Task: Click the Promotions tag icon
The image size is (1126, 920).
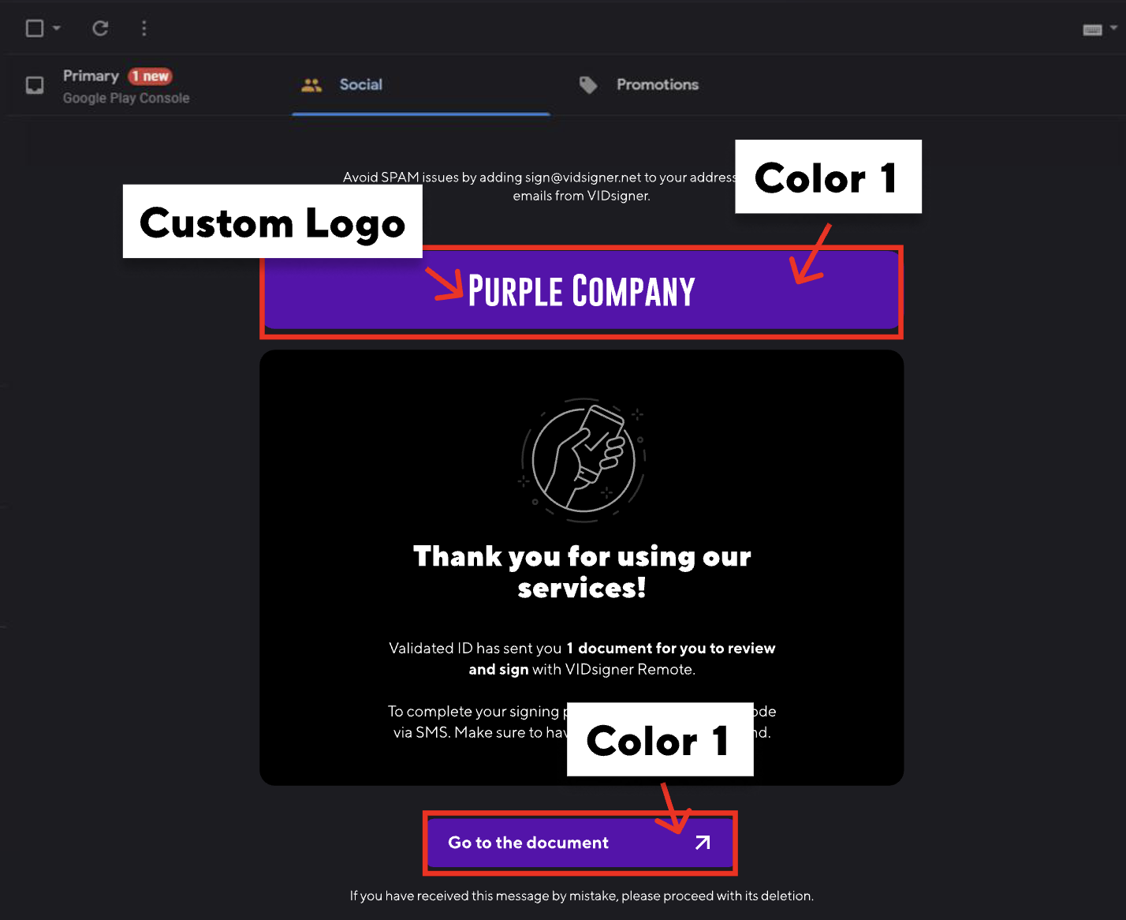Action: point(588,84)
